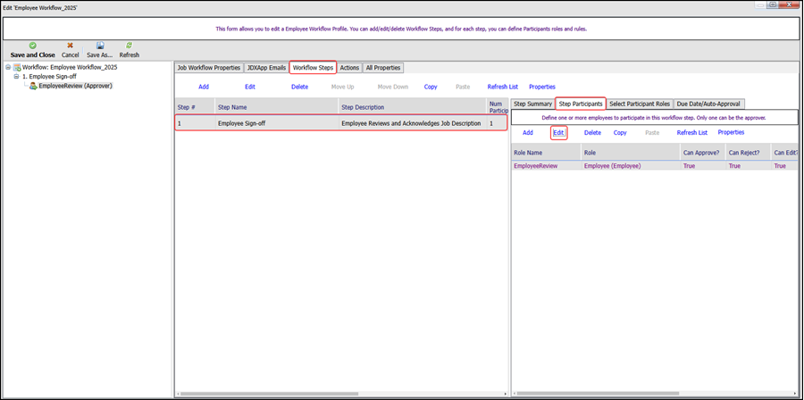804x400 pixels.
Task: Click Delete in the Workflow Steps toolbar
Action: (x=299, y=87)
